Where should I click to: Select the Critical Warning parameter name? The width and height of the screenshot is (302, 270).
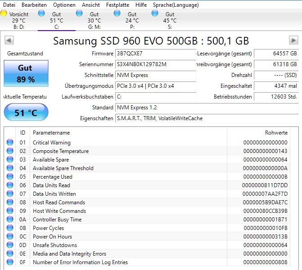pyautogui.click(x=52, y=143)
